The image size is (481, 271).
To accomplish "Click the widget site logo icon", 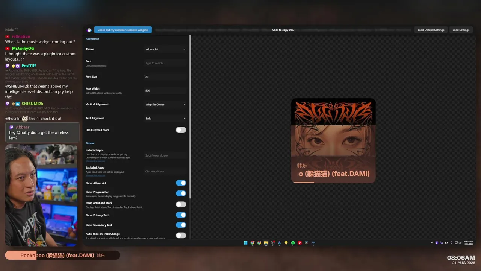I will [x=89, y=30].
